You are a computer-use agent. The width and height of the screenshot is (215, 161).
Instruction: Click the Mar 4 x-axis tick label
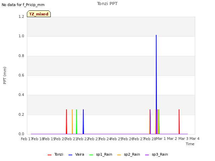(195, 139)
